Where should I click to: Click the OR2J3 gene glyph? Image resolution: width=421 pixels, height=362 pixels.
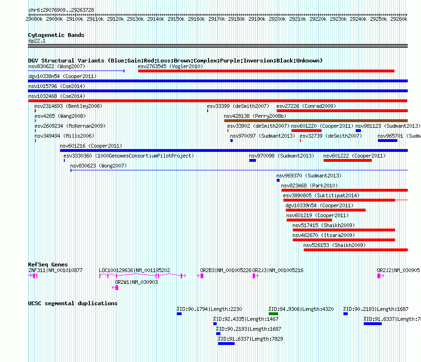[x=255, y=276]
